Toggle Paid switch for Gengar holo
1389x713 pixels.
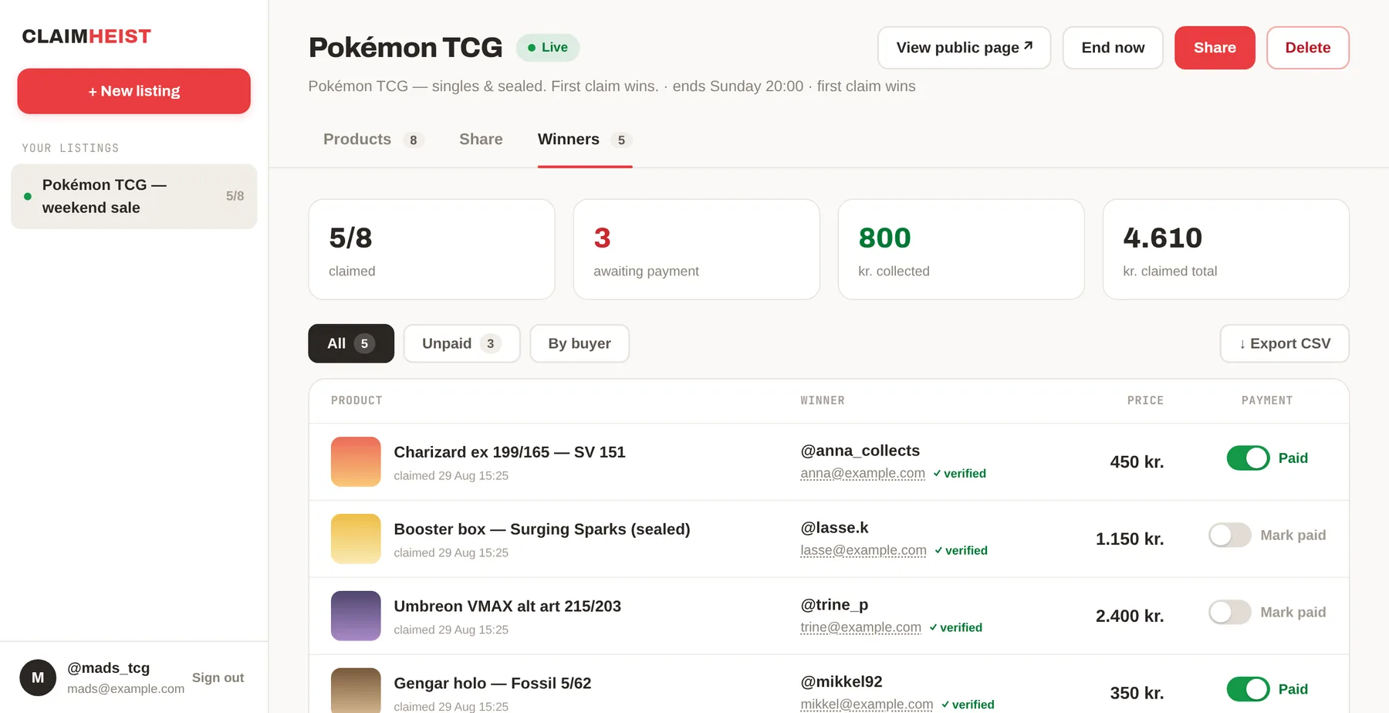(x=1248, y=689)
